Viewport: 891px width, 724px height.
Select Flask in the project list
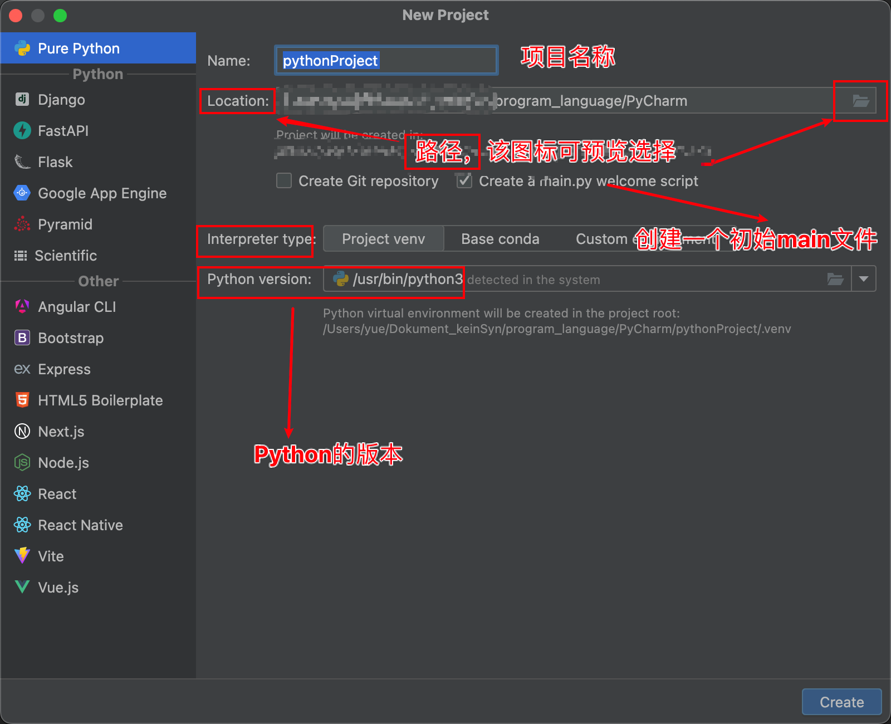[x=98, y=162]
